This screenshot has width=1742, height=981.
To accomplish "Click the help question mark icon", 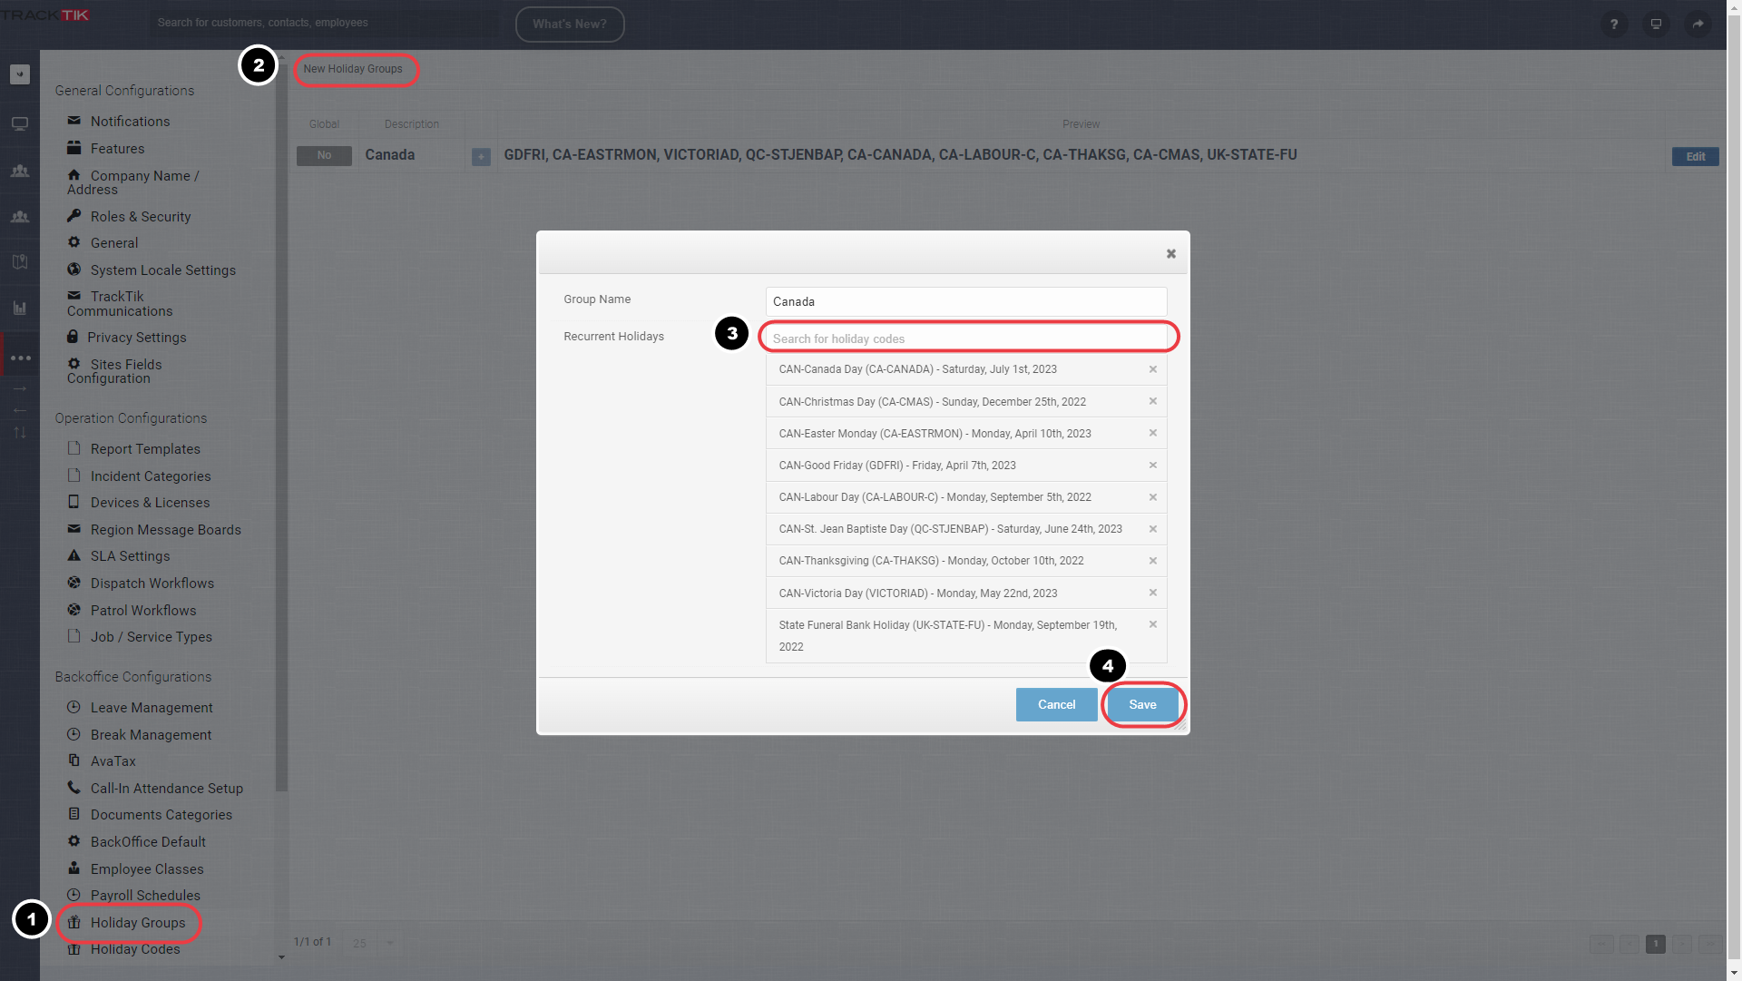I will (x=1613, y=25).
